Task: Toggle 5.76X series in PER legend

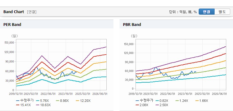Action: [x=42, y=101]
